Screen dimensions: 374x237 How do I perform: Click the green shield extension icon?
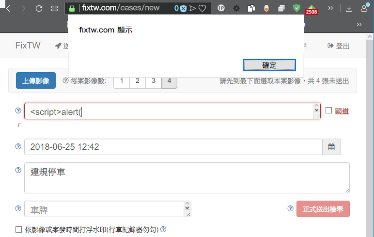tap(296, 8)
